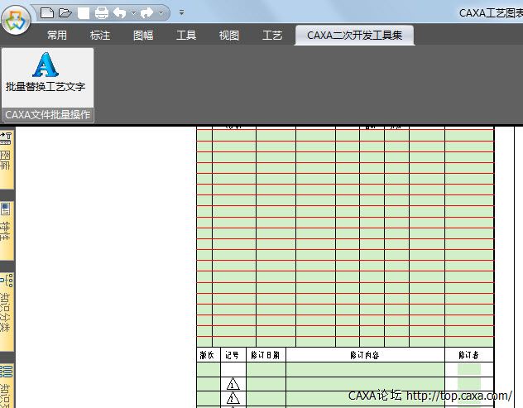Open the 图幅 ribbon tab

click(143, 36)
